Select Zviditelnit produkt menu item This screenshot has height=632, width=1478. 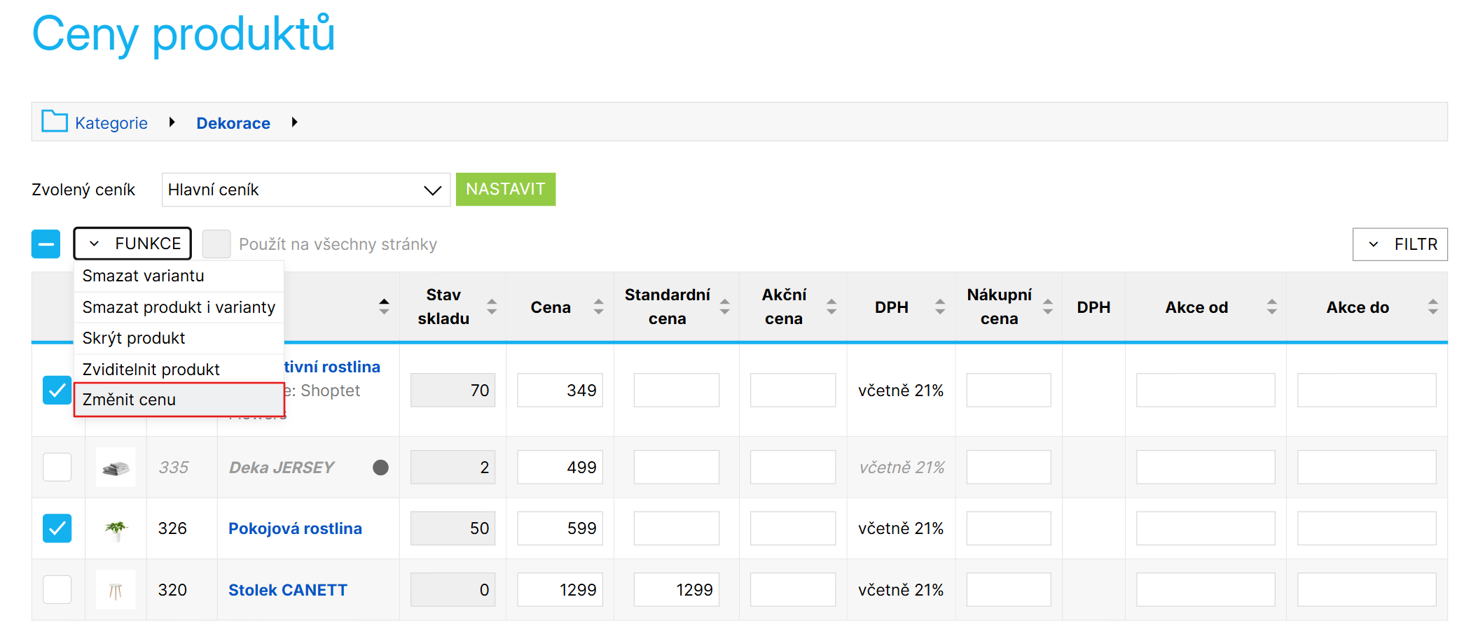click(x=179, y=370)
